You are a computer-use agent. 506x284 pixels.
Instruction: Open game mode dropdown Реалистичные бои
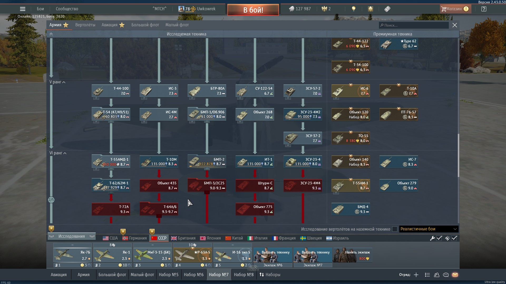(x=429, y=229)
